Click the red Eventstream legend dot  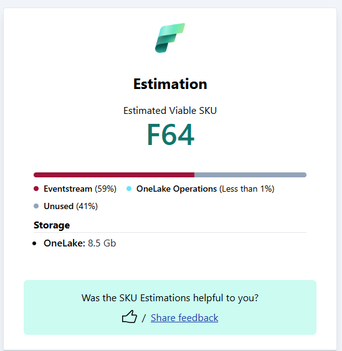click(36, 189)
